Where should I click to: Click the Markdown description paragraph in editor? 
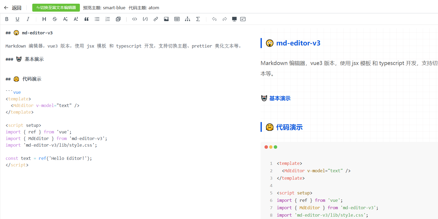coord(124,46)
